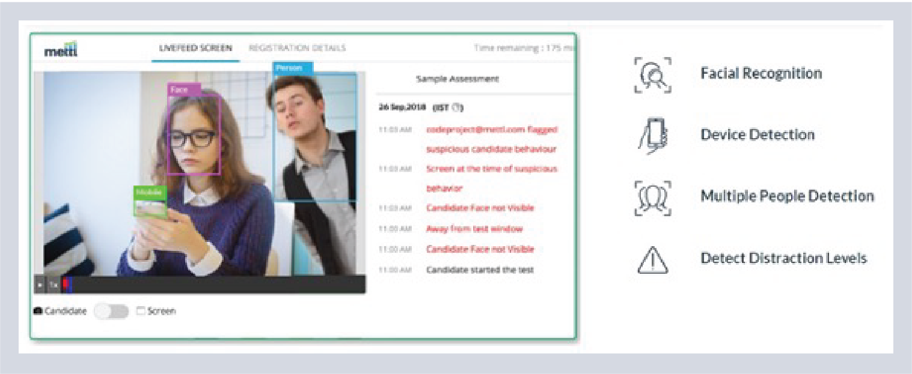Image resolution: width=912 pixels, height=374 pixels.
Task: Click the Detect Distraction Levels warning icon
Action: point(652,259)
